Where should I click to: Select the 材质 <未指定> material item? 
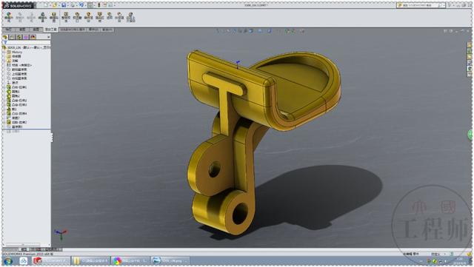click(21, 65)
